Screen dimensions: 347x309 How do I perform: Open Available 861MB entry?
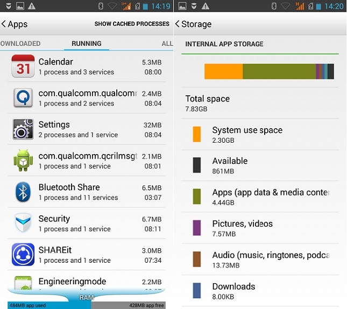click(260, 165)
